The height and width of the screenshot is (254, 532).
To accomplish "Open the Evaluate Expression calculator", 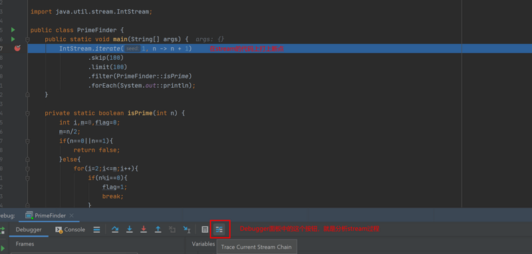I will pos(205,229).
